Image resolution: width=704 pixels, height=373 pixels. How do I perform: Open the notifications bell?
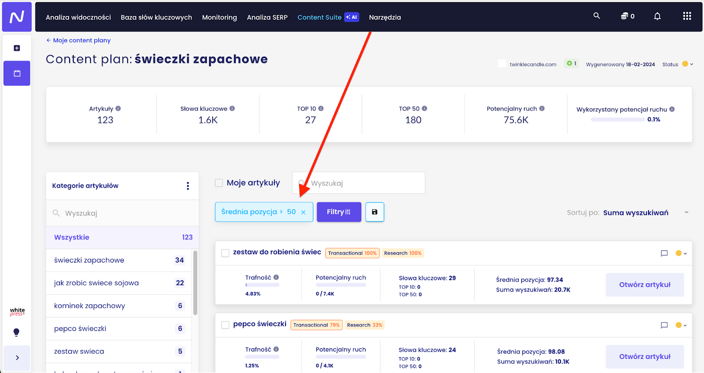point(657,16)
